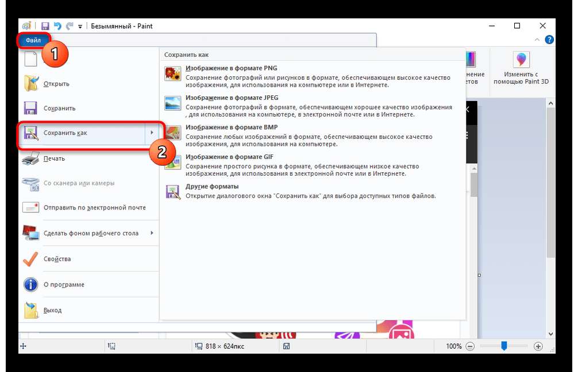Open the Paint help question mark icon
Screen dimensions: 574x372
tap(549, 40)
